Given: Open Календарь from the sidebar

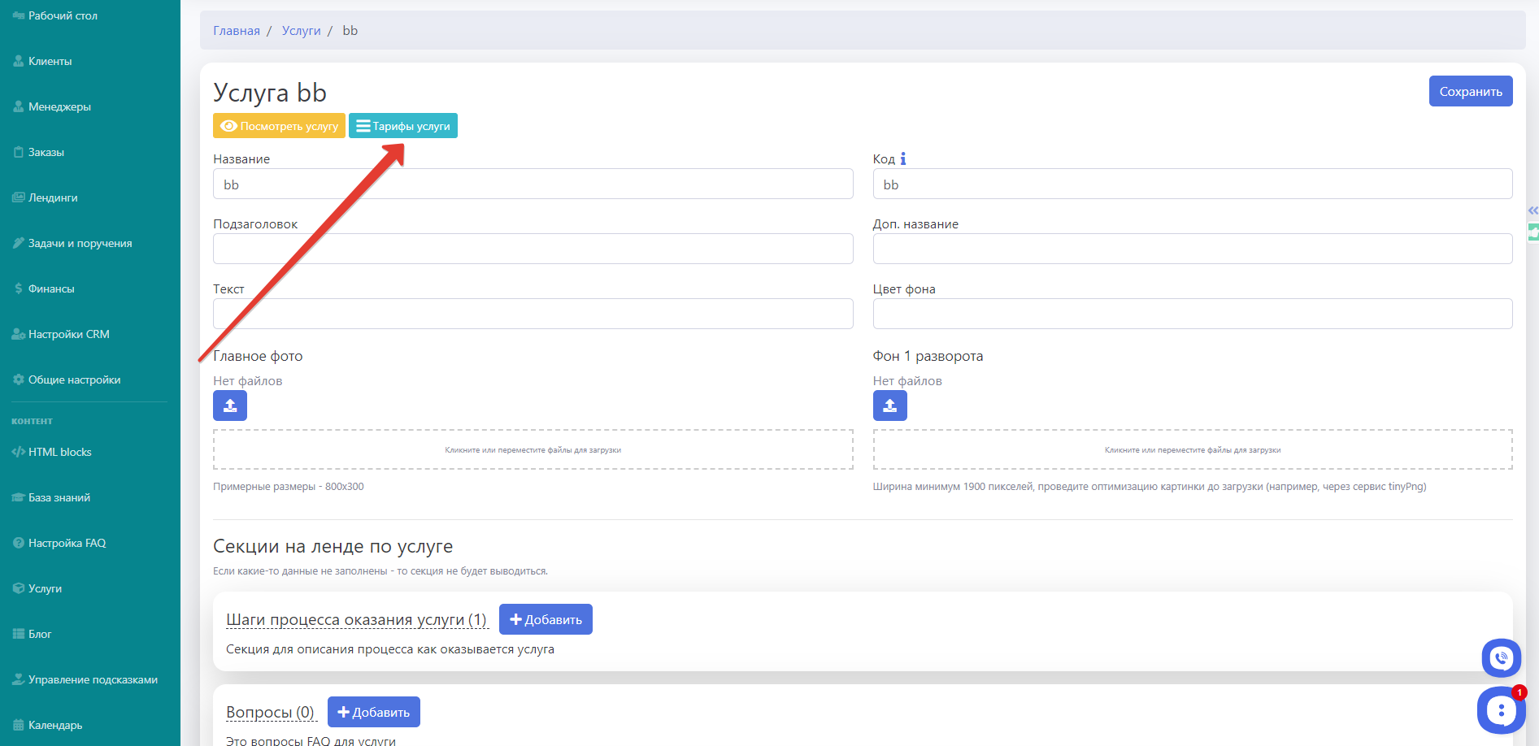Looking at the screenshot, I should pyautogui.click(x=55, y=725).
